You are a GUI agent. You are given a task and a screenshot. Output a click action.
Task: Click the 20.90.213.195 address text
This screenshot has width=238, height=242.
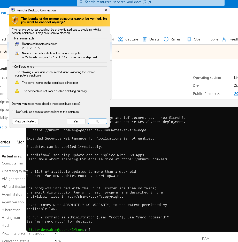[x=31, y=48]
